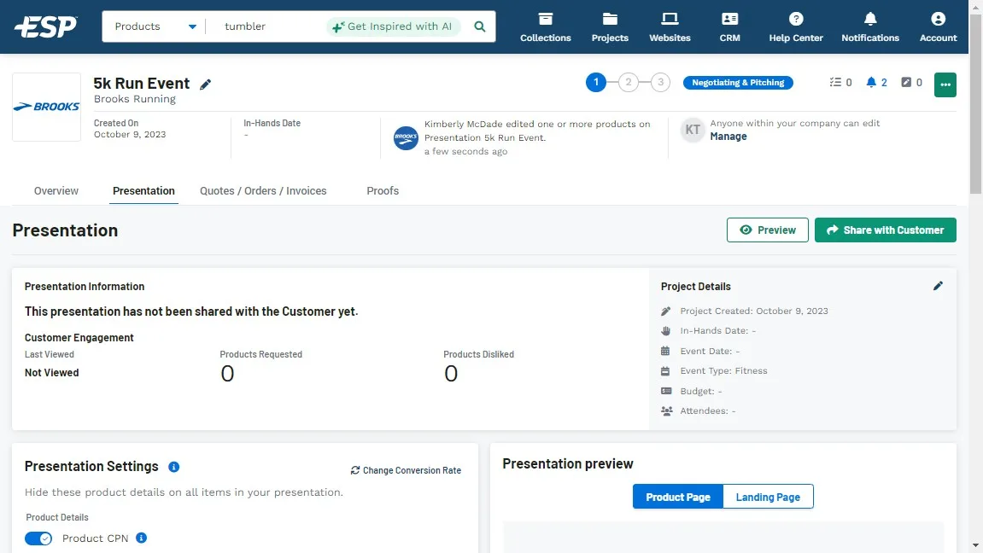Viewport: 983px width, 553px height.
Task: Edit the 5k Run Event name
Action: pyautogui.click(x=206, y=84)
